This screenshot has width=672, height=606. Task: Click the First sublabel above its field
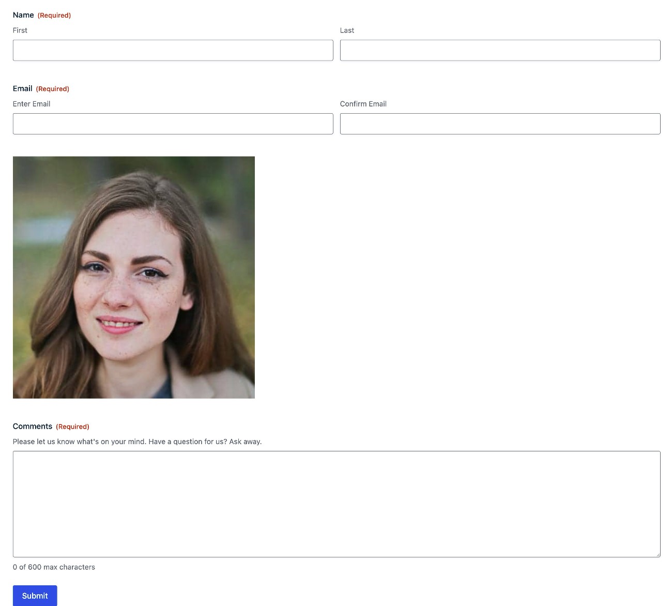20,30
